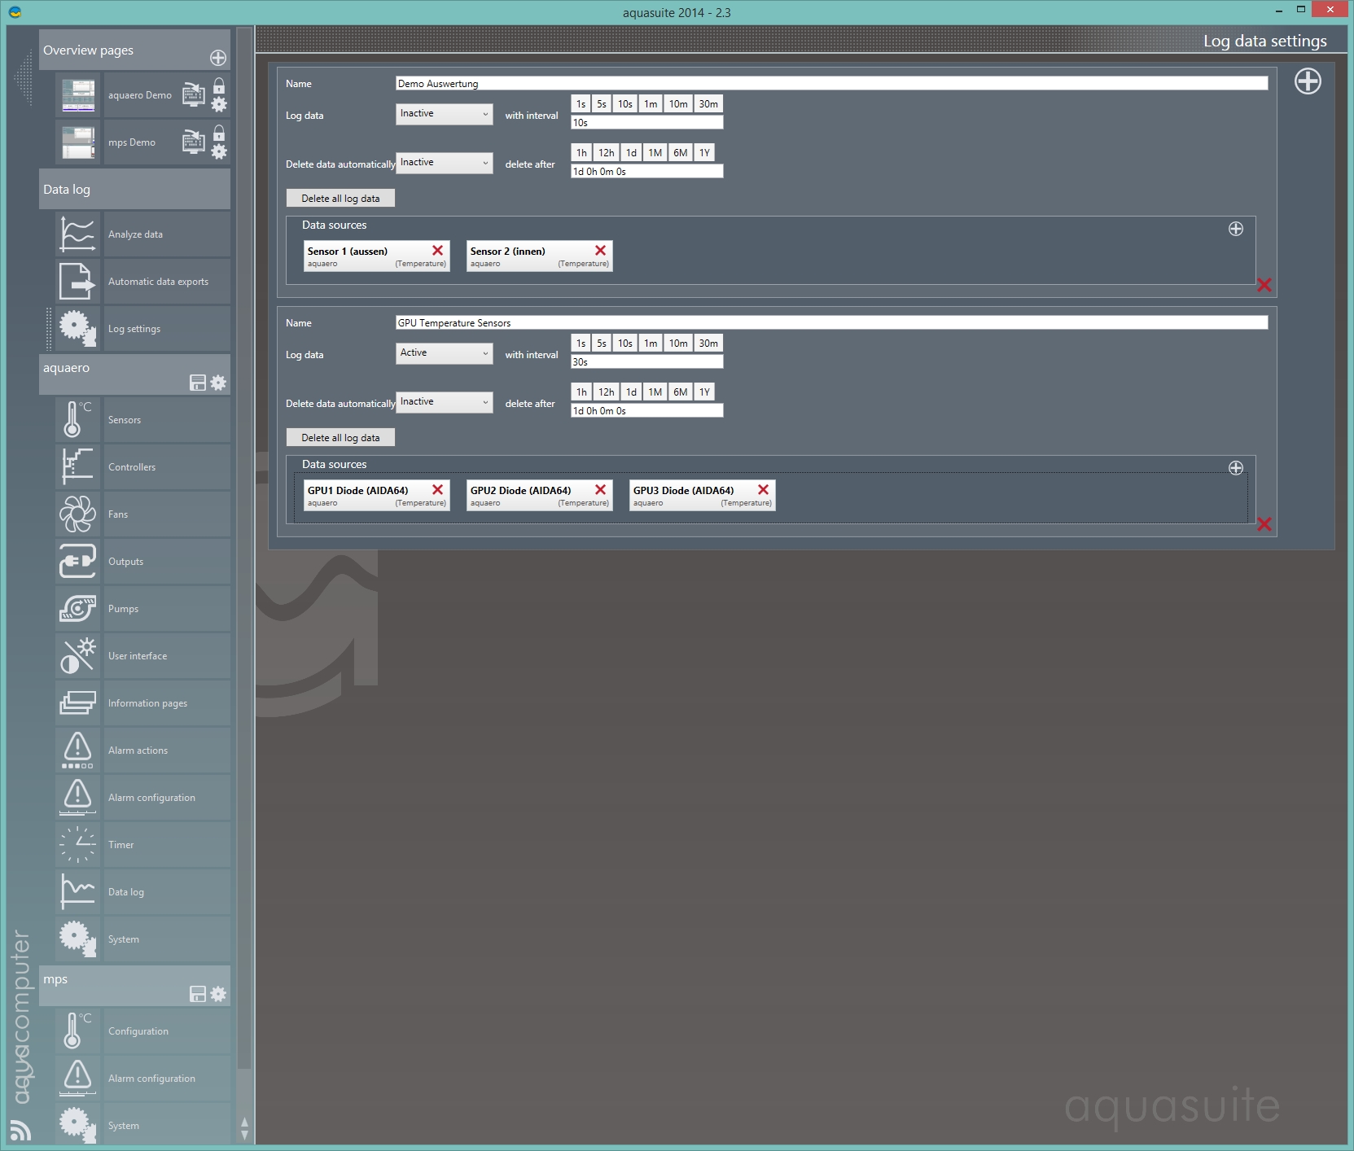The height and width of the screenshot is (1151, 1354).
Task: Click the save icon in aquaero header
Action: tap(198, 383)
